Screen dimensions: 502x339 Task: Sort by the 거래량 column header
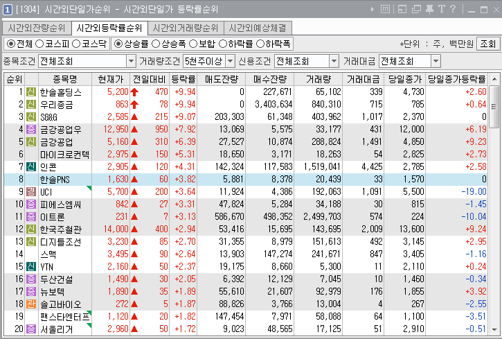319,79
